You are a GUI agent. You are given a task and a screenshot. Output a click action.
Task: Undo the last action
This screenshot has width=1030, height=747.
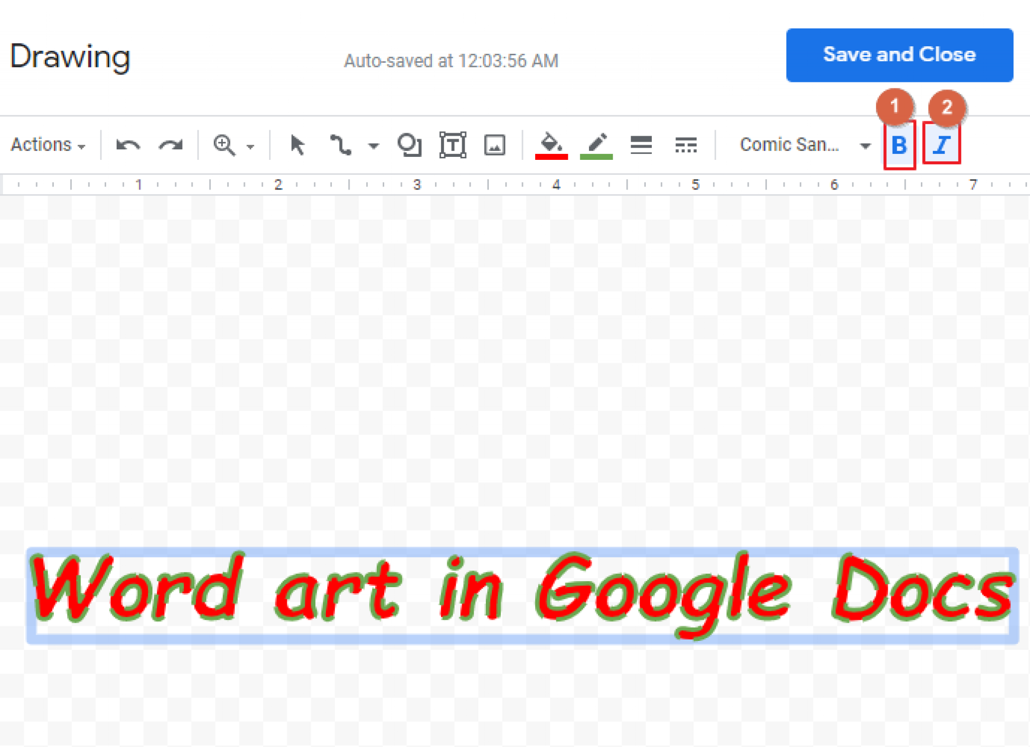(128, 145)
